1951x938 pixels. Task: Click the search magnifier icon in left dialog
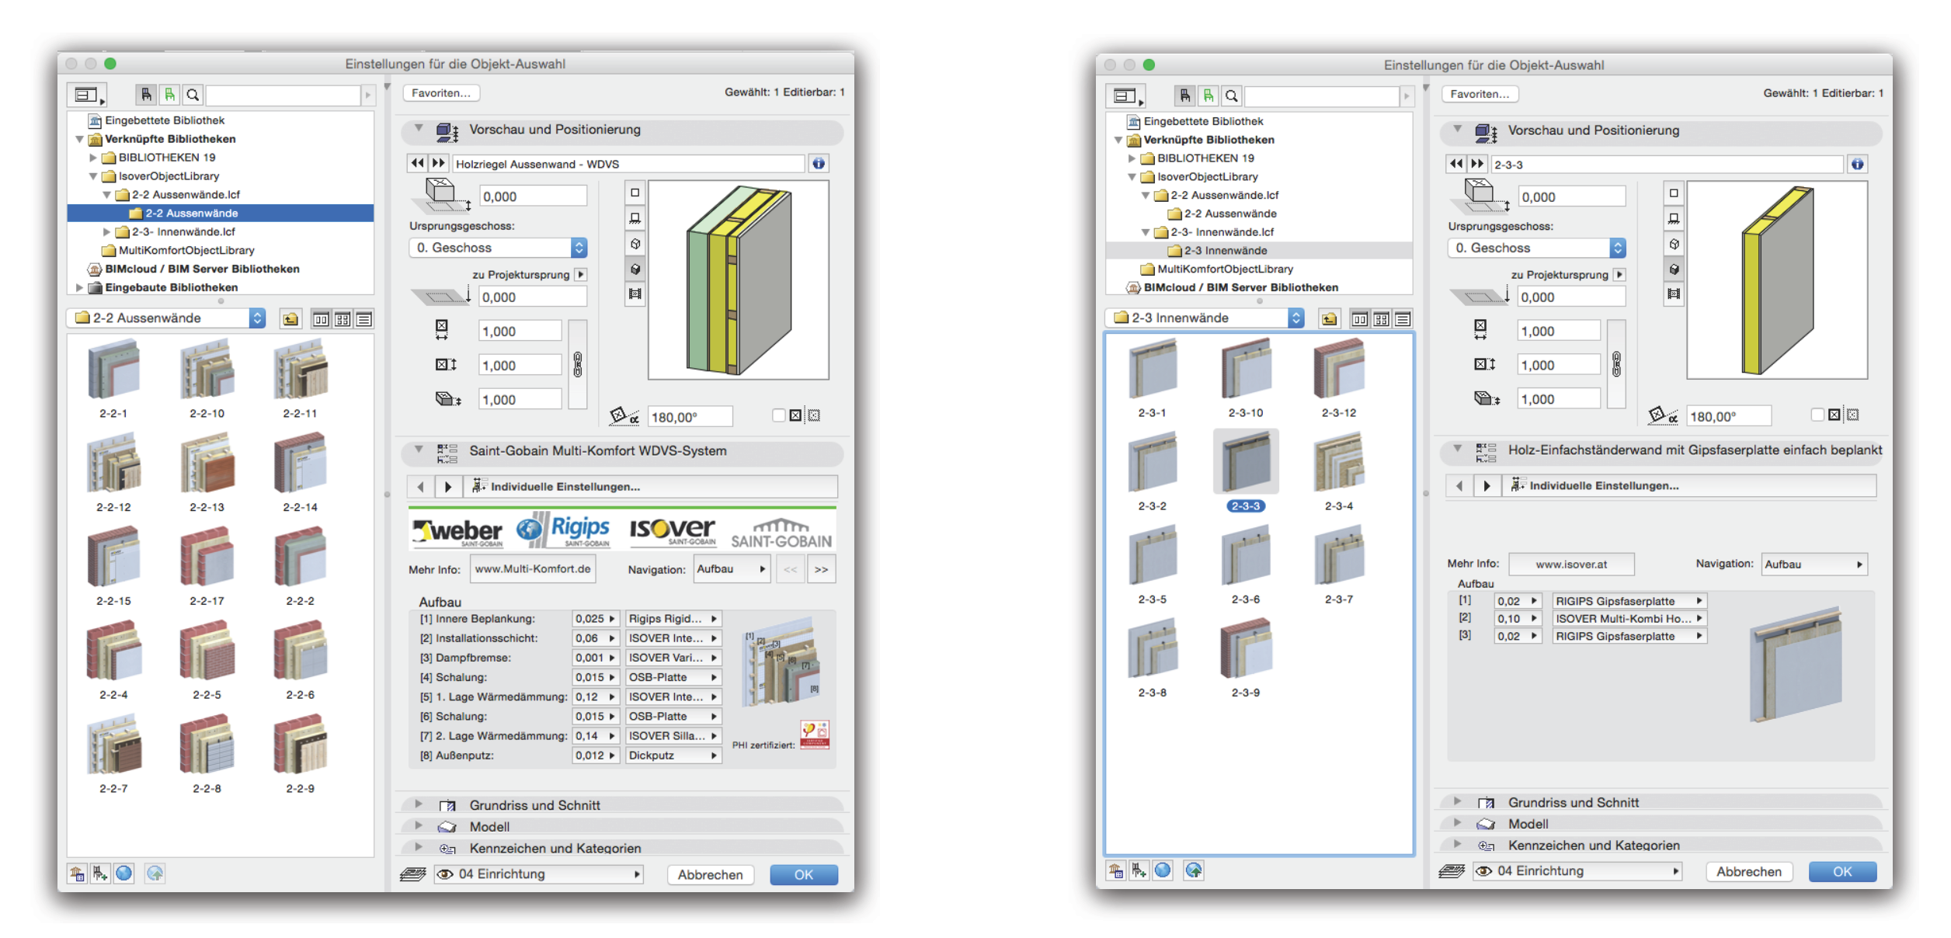(x=193, y=95)
